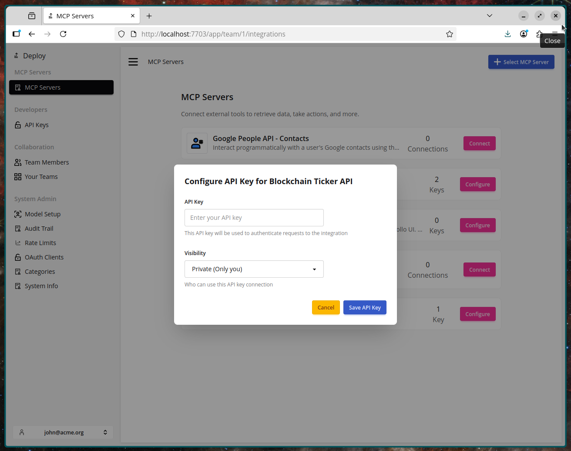
Task: Open the browser downloads icon
Action: coord(507,34)
